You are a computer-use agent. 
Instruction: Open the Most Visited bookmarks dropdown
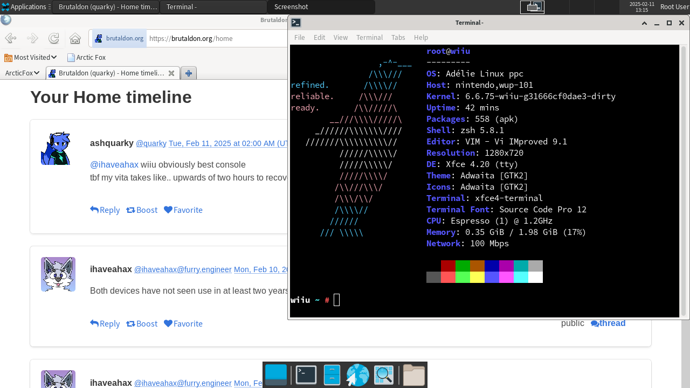coord(30,57)
